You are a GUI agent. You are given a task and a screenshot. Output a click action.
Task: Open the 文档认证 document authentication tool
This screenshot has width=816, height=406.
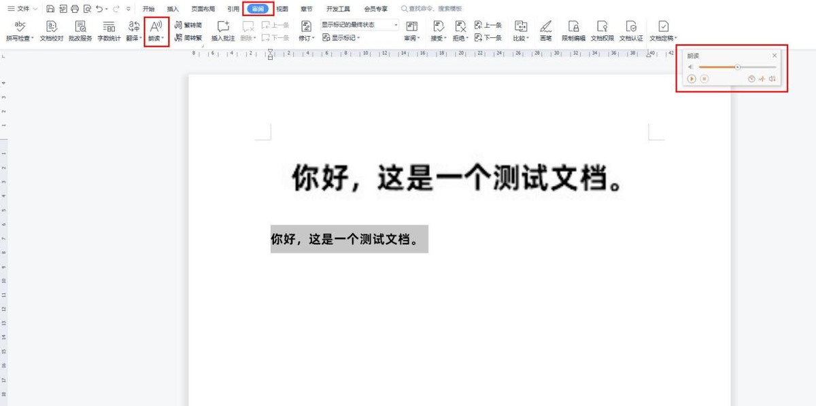click(x=630, y=31)
